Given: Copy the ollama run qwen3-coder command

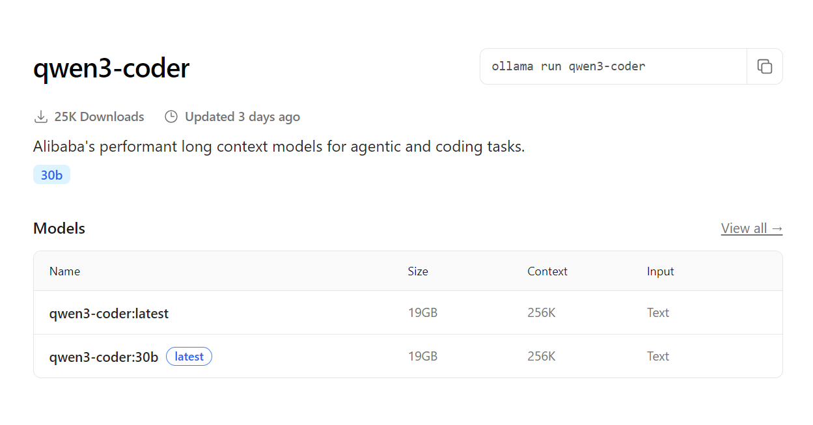Looking at the screenshot, I should click(x=764, y=66).
